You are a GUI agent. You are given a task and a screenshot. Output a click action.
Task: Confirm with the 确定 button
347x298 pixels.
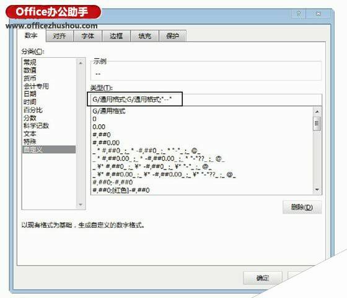(263, 278)
